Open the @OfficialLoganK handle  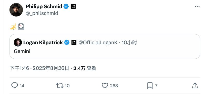pyautogui.click(x=98, y=43)
